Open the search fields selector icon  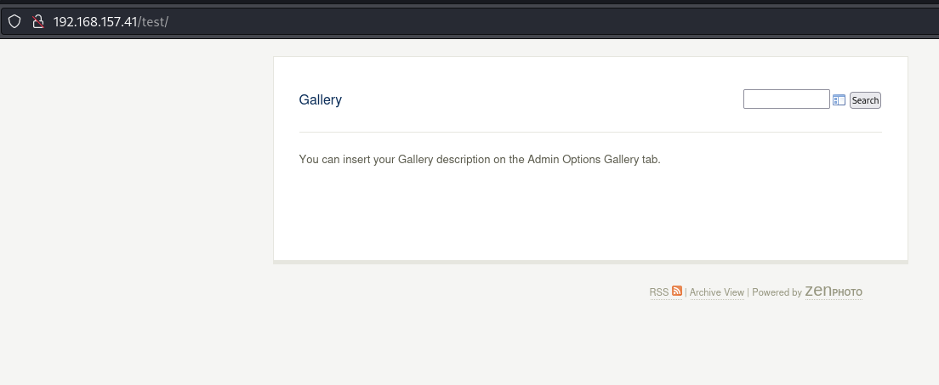coord(839,100)
